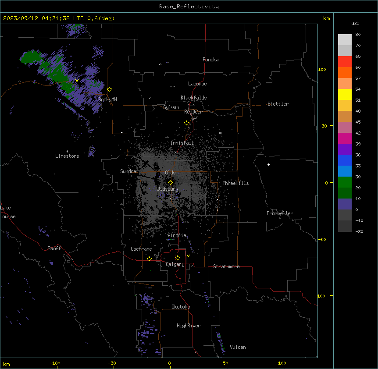Select the km unit label at bottom left

pos(6,364)
